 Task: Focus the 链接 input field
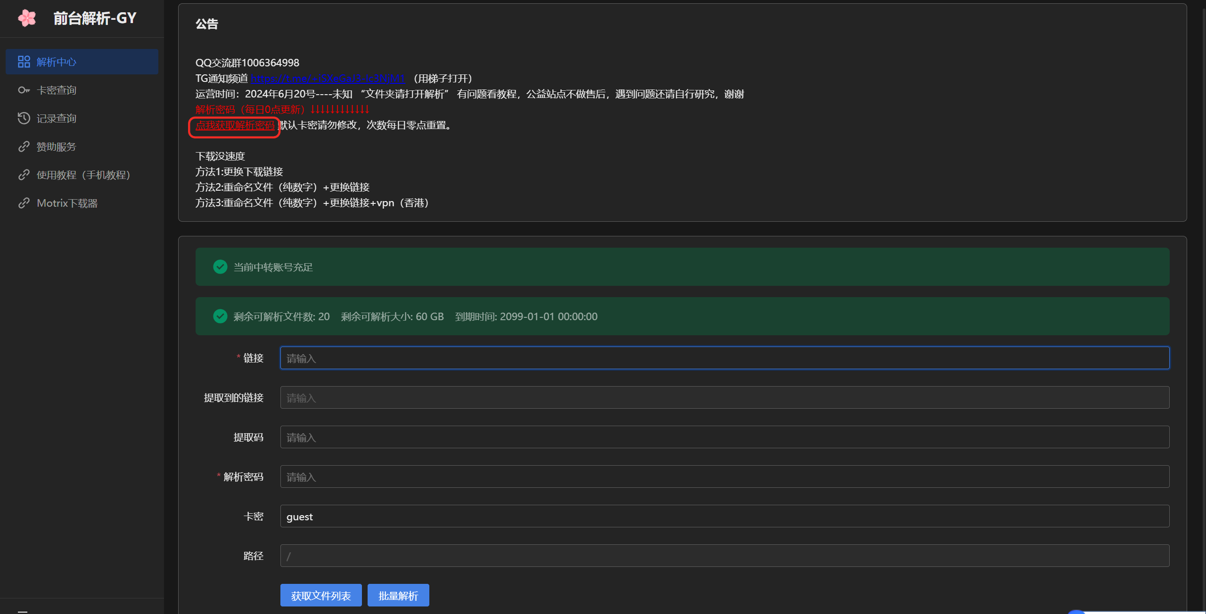click(x=724, y=358)
